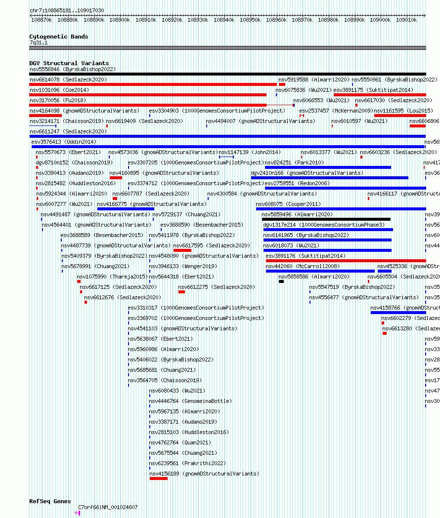Select nsv4166775 gnomAD variant label

(x=152, y=204)
